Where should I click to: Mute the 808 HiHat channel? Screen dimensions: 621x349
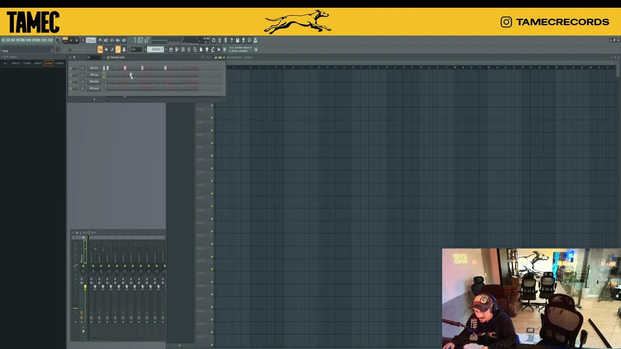point(71,81)
